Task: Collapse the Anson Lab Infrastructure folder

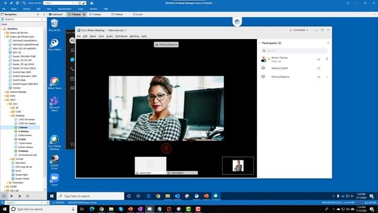Action: click(x=5, y=37)
